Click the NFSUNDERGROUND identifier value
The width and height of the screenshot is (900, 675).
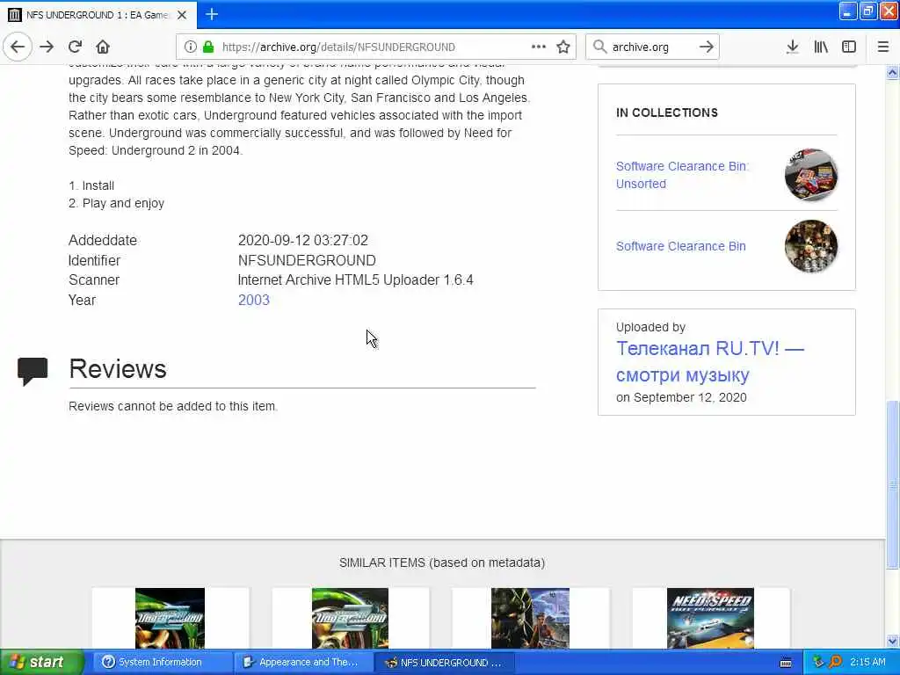[x=307, y=260]
